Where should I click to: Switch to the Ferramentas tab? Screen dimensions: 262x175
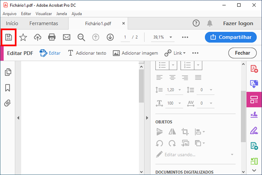tap(44, 23)
